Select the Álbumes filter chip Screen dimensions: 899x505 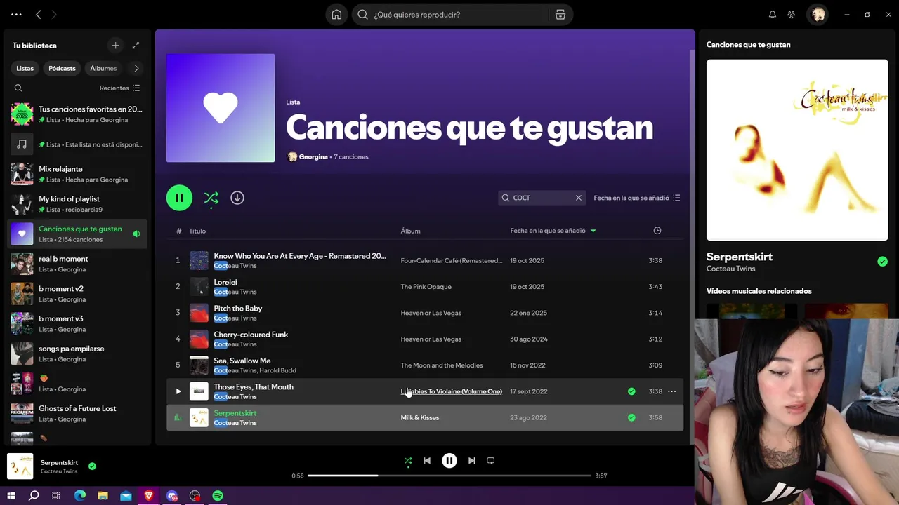(103, 68)
